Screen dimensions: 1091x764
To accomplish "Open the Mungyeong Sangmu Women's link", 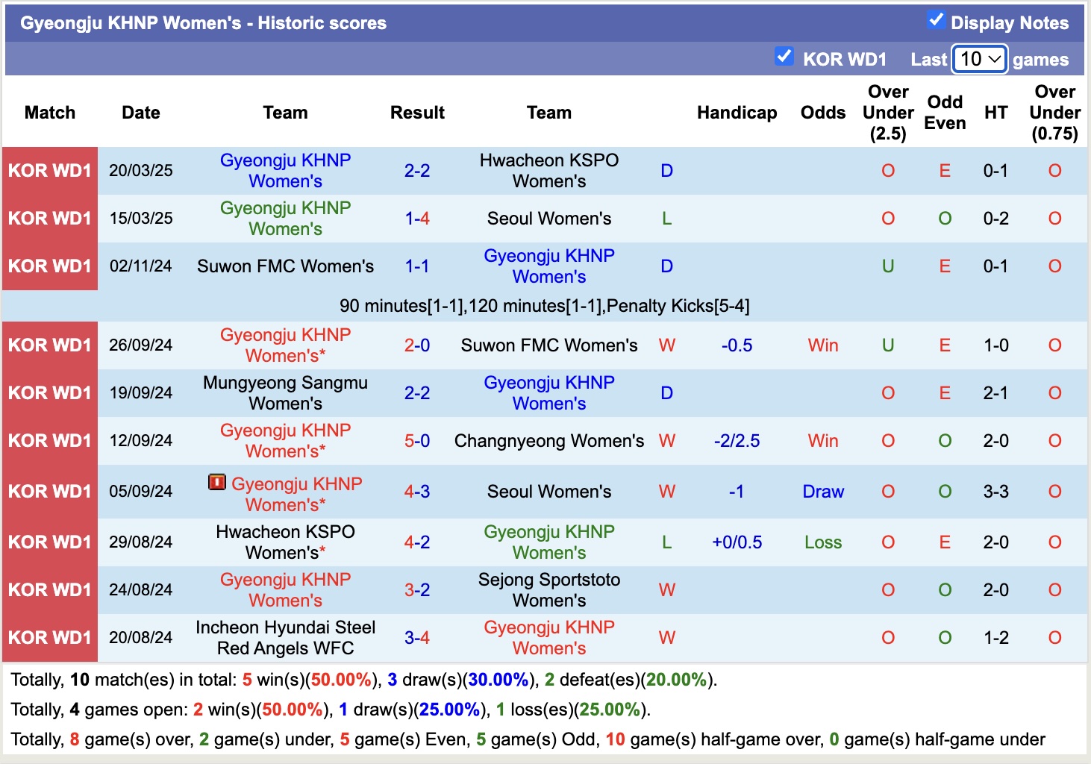I will [x=285, y=393].
